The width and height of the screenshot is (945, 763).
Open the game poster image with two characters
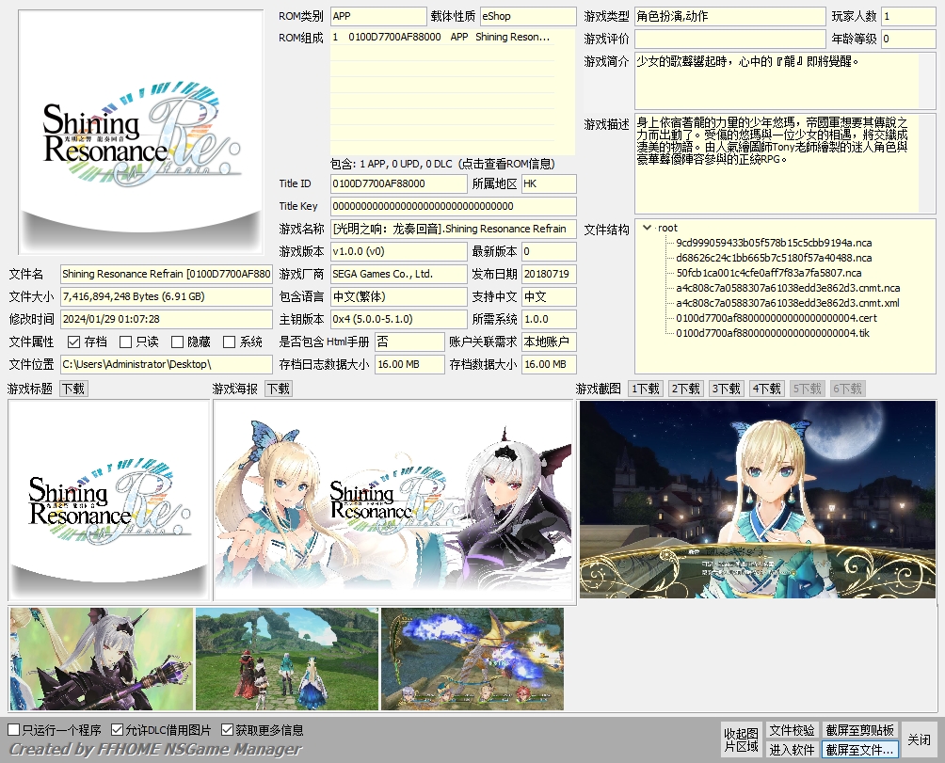[393, 501]
